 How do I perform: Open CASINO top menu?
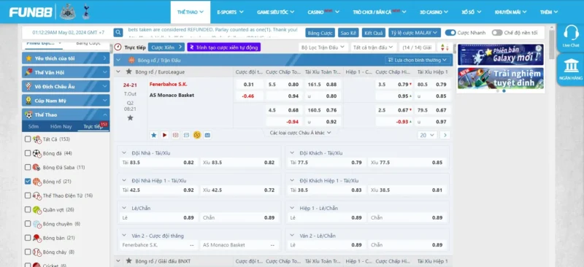(323, 12)
